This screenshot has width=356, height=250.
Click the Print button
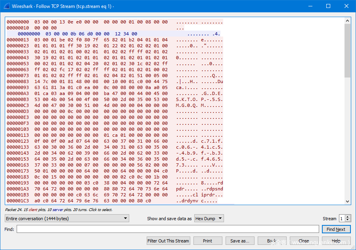(207, 241)
